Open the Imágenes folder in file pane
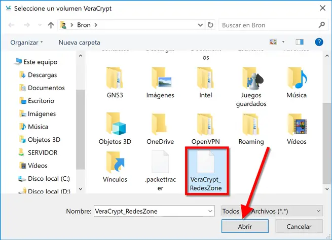This screenshot has width=332, height=240. pyautogui.click(x=160, y=83)
